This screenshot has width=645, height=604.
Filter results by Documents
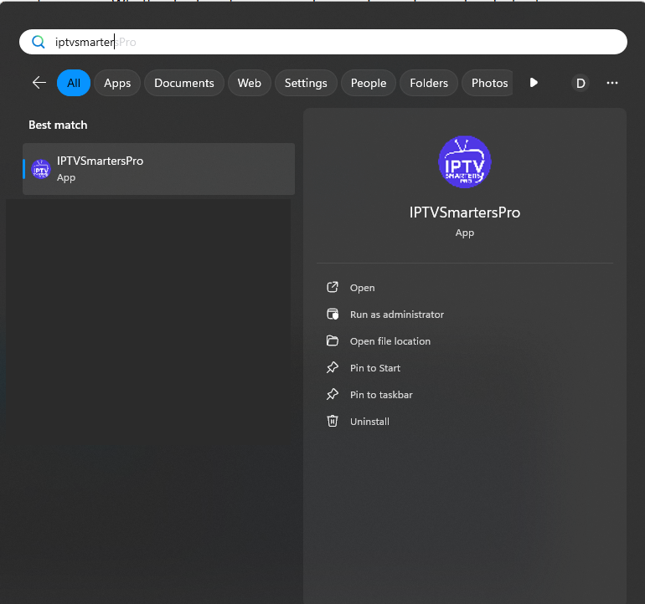184,83
